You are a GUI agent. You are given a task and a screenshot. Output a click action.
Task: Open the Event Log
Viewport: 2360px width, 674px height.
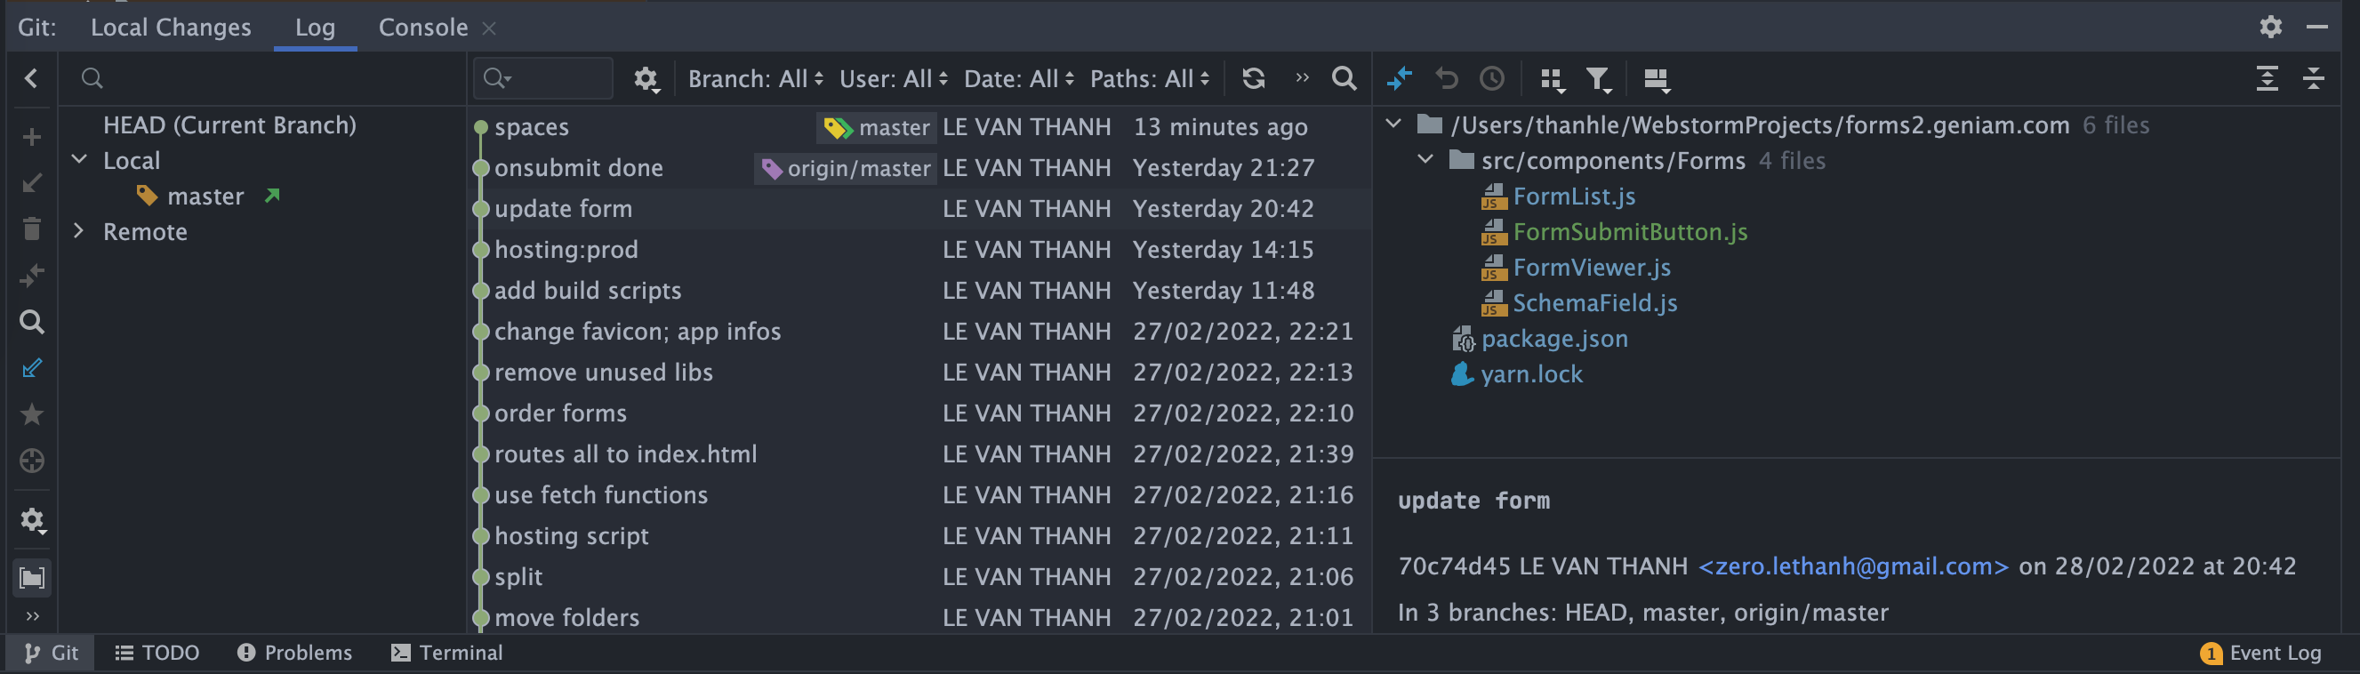tap(2260, 653)
